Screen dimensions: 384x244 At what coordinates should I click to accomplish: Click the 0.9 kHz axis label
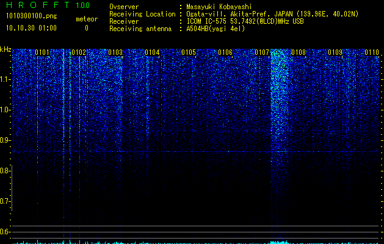(5, 140)
